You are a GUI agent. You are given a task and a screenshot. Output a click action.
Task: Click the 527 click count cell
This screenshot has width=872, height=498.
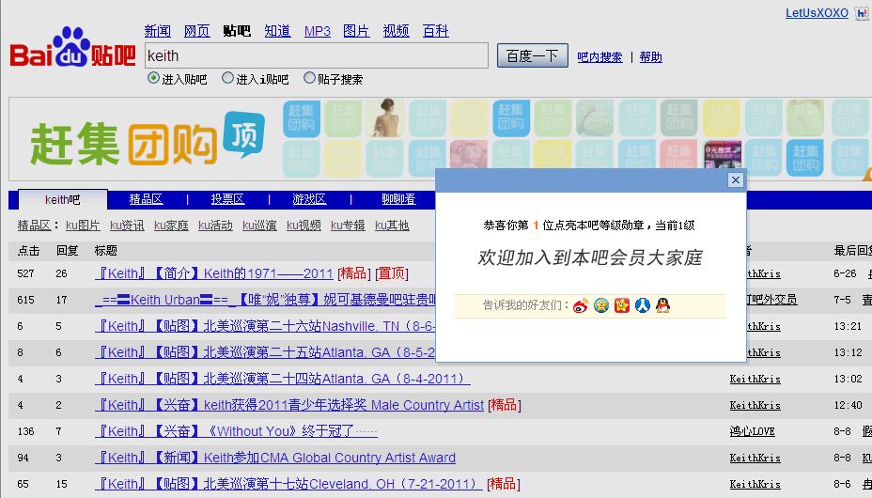coord(25,273)
